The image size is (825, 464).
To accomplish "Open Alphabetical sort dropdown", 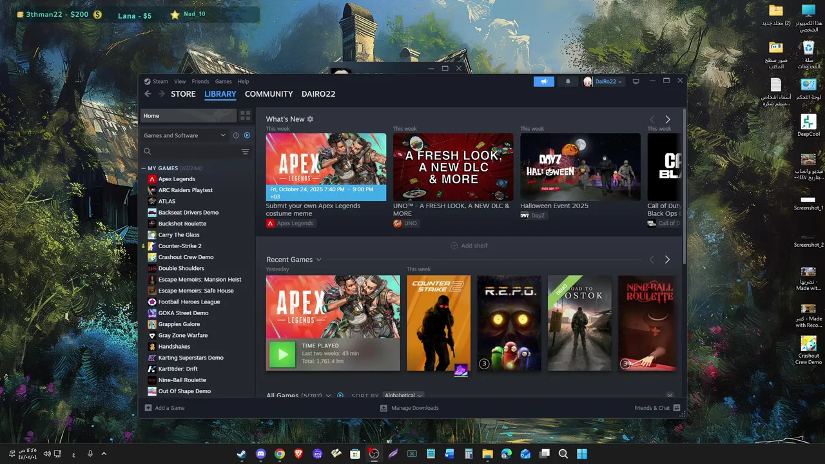I will [403, 395].
